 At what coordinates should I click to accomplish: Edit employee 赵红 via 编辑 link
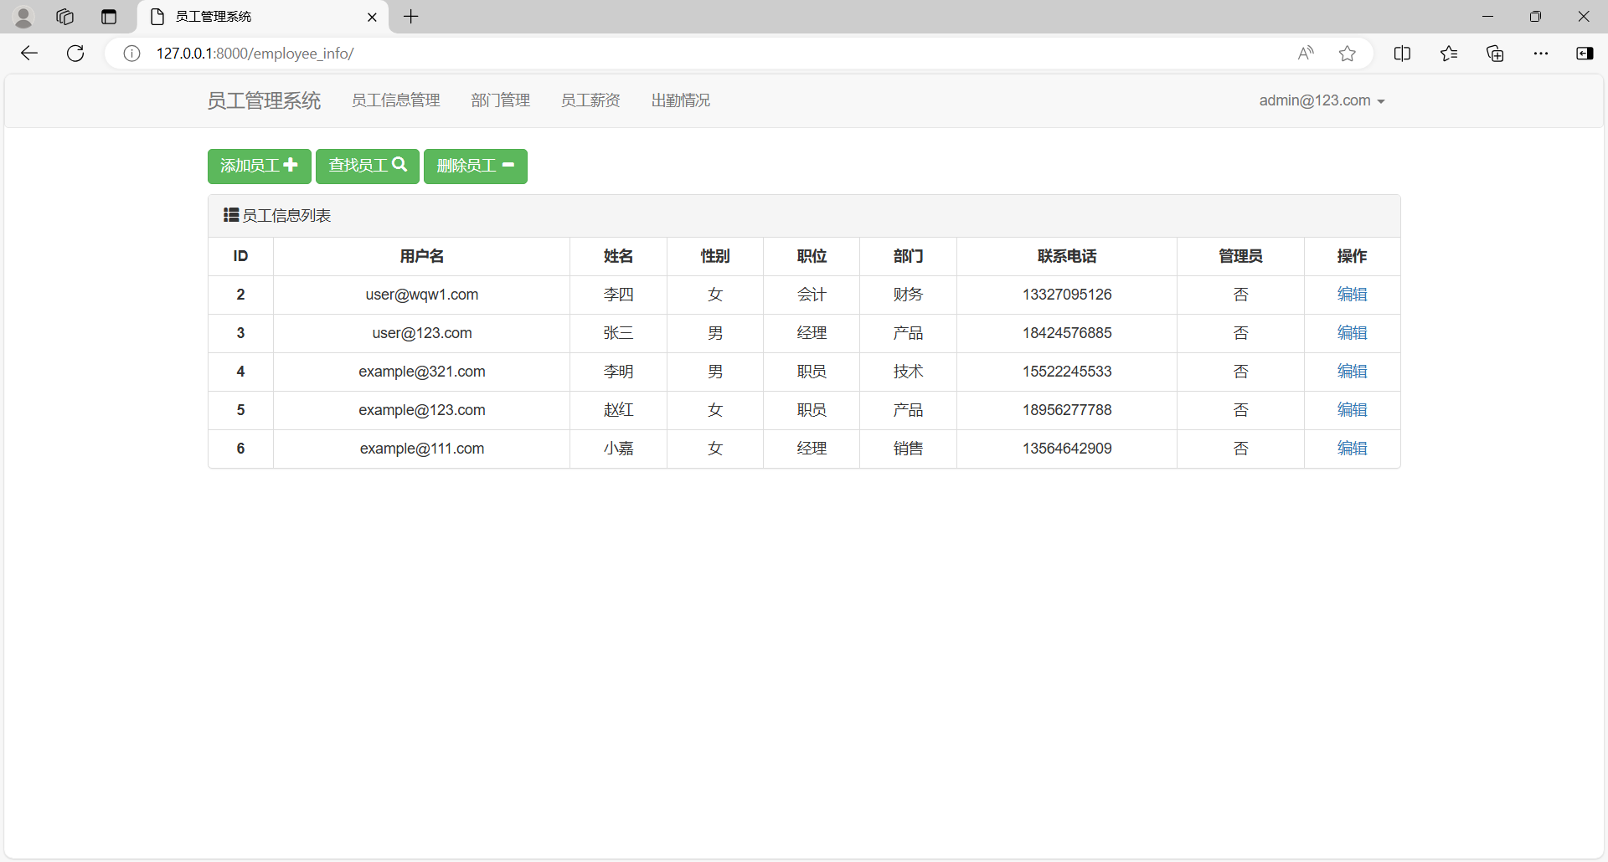pos(1352,410)
